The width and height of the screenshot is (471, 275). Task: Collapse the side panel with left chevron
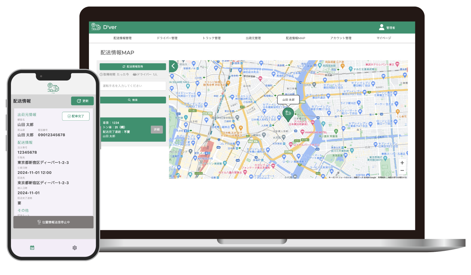tap(173, 66)
